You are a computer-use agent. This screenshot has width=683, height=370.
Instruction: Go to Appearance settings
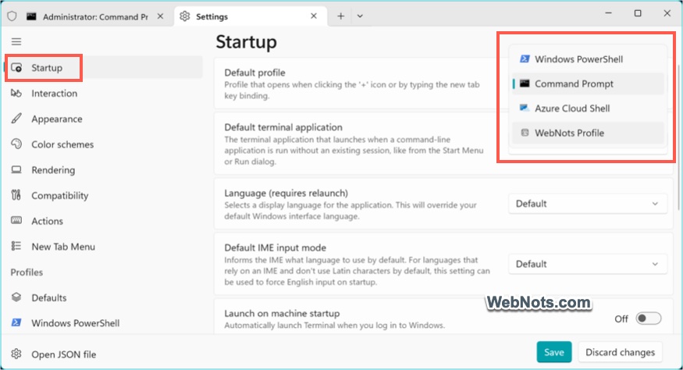(x=104, y=119)
